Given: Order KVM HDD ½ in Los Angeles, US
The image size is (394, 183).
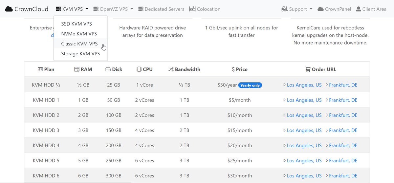Looking at the screenshot, I should point(304,85).
